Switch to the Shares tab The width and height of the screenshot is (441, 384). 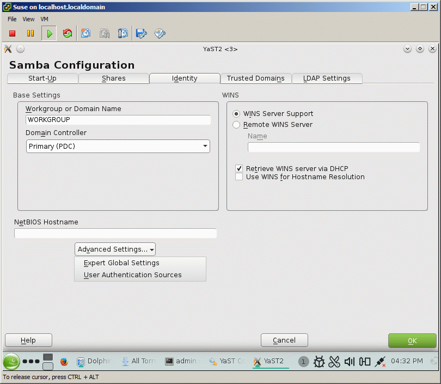tap(114, 78)
